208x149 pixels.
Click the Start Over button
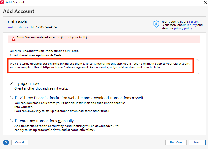point(176,142)
